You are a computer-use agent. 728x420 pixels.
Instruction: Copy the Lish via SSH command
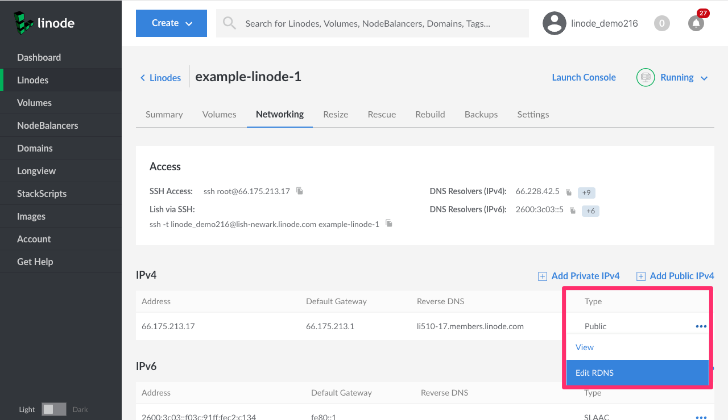click(x=389, y=224)
